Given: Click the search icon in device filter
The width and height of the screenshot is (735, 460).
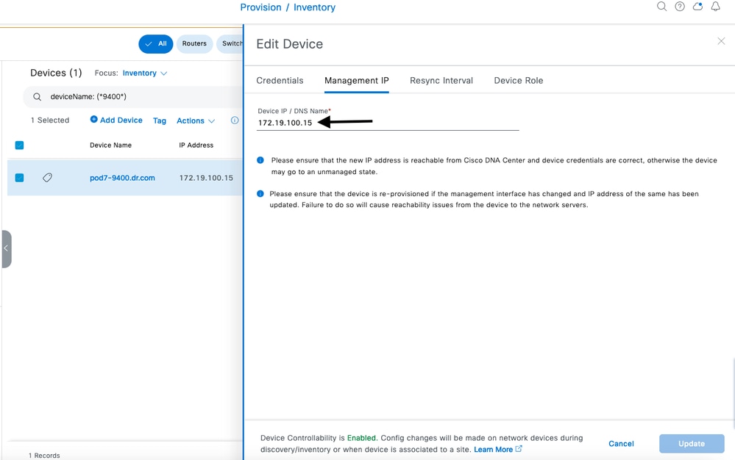Looking at the screenshot, I should click(37, 97).
